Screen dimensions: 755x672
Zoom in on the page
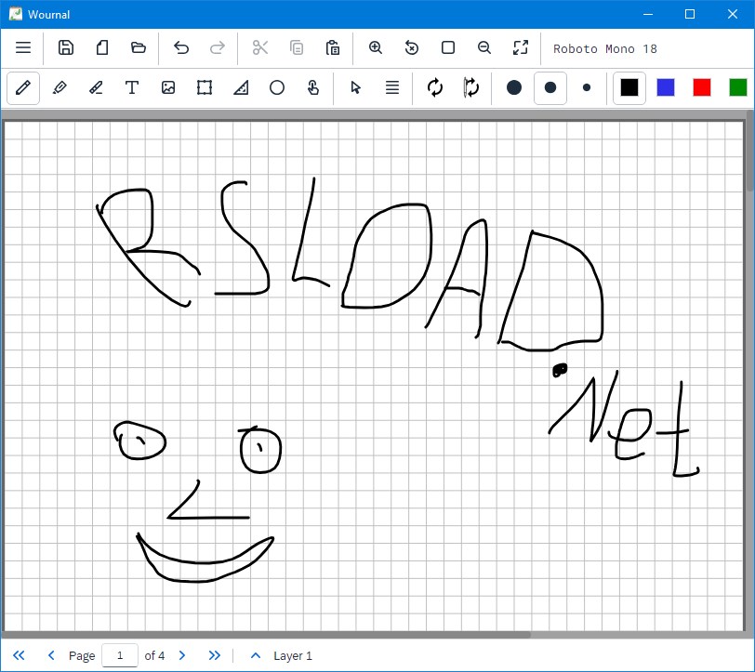376,47
